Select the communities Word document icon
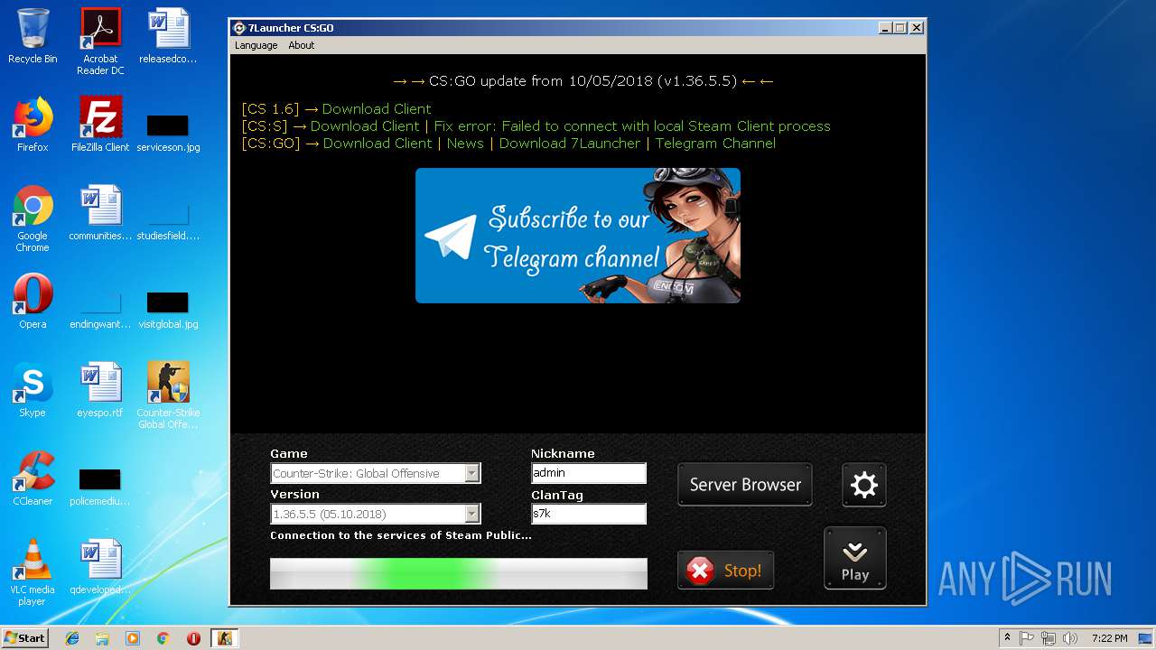Screen dimensions: 1156x650 pyautogui.click(x=100, y=213)
